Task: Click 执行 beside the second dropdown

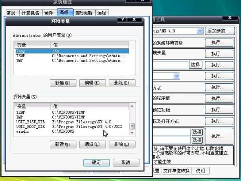Action: tap(219, 76)
